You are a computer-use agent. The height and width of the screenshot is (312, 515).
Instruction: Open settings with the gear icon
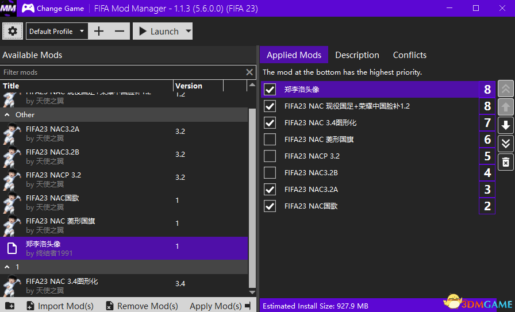tap(13, 31)
